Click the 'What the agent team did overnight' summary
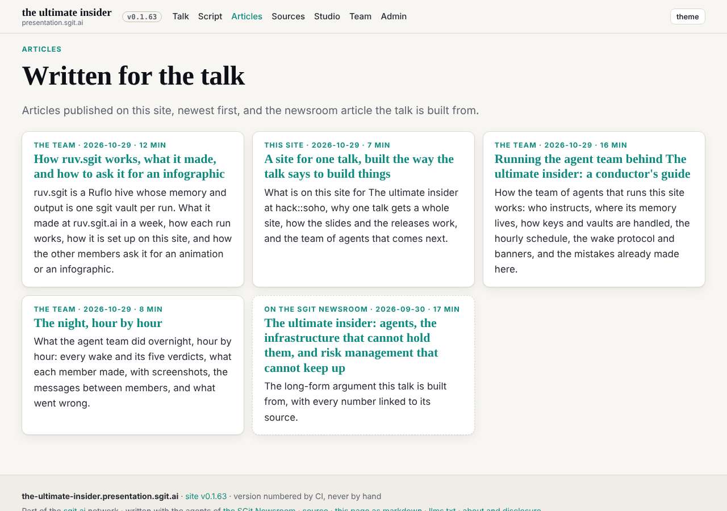Viewport: 727px width, 511px height. coord(133,372)
